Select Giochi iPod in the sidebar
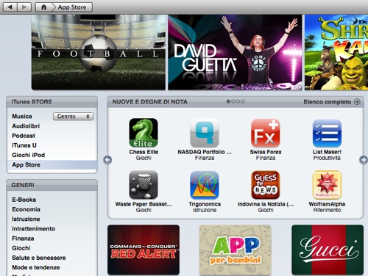368x276 pixels. [29, 155]
